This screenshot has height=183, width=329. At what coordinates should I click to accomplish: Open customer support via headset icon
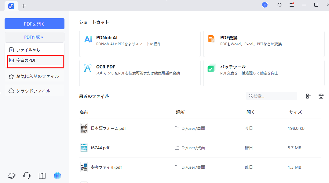(x=27, y=176)
